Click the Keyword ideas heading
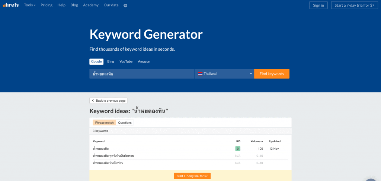This screenshot has width=381, height=181. [129, 111]
